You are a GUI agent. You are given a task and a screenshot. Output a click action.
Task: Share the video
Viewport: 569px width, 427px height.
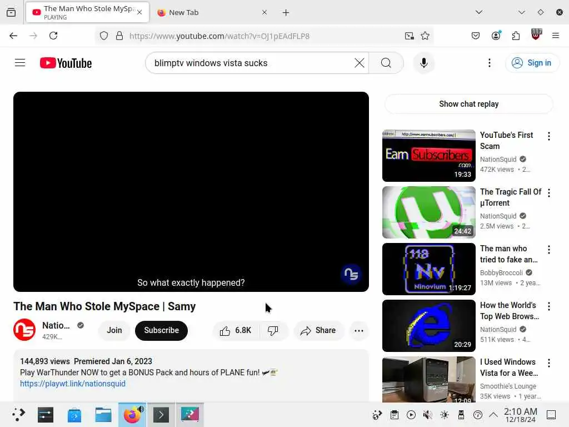(318, 330)
